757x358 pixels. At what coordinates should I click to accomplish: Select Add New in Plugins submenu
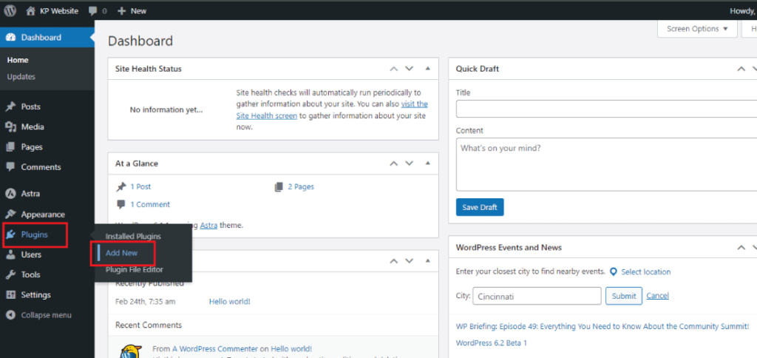point(122,253)
